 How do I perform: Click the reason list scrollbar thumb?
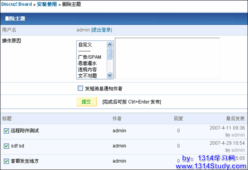click(110, 54)
